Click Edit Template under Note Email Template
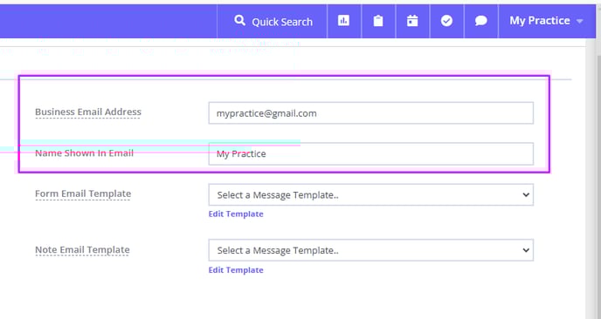 click(236, 270)
